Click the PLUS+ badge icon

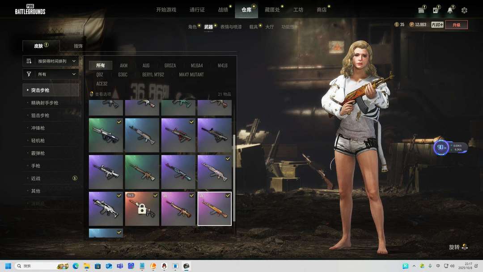(437, 25)
